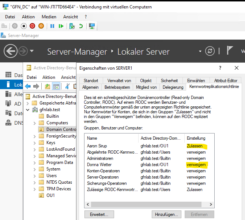245x220 pixels.
Task: Switch to the Attribut-Editor tab
Action: coord(226,80)
